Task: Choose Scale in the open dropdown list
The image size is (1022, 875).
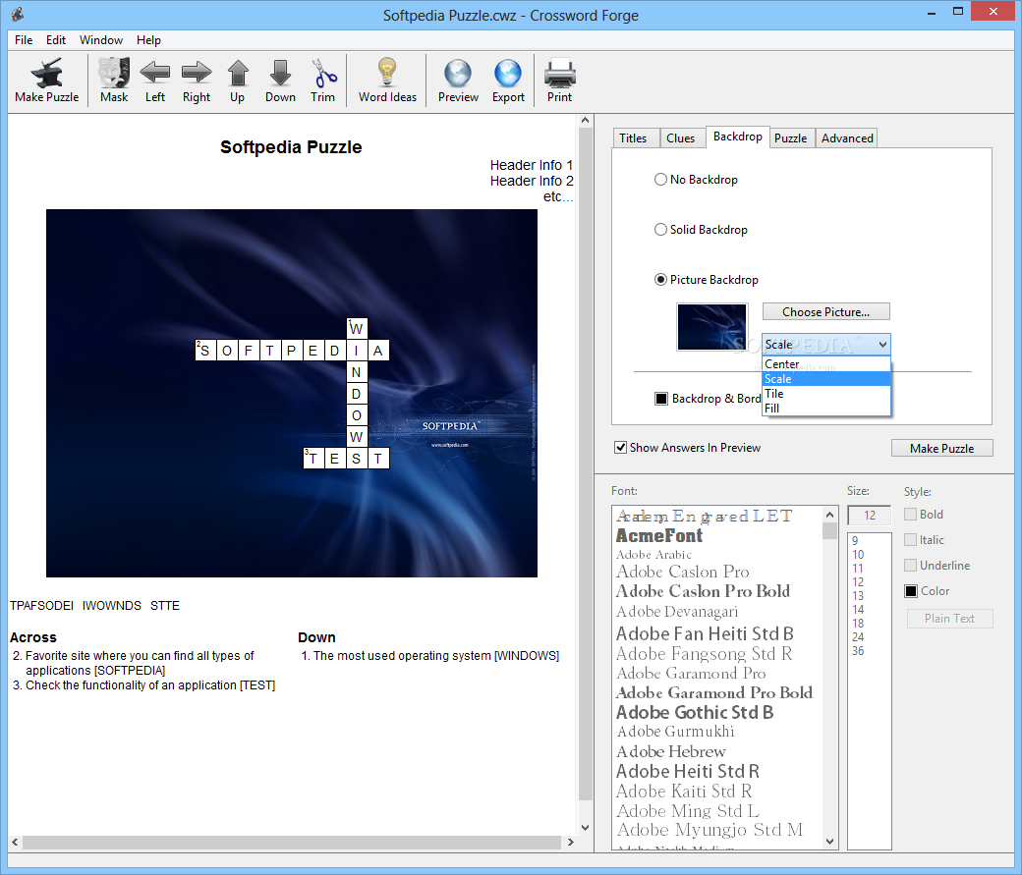Action: [825, 378]
